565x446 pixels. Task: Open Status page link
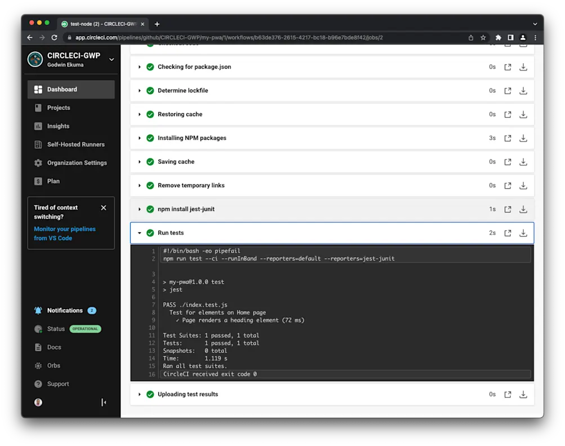pyautogui.click(x=56, y=329)
